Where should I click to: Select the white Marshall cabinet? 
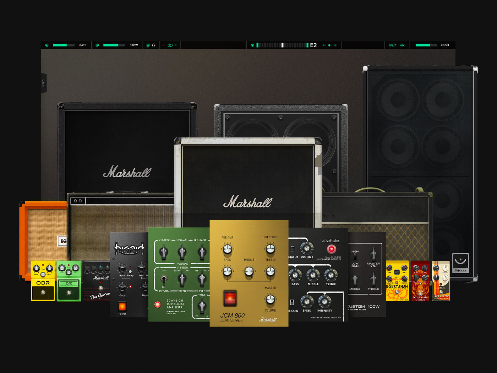coord(248,181)
